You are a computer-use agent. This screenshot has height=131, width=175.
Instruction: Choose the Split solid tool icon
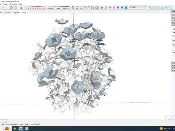click(x=171, y=8)
